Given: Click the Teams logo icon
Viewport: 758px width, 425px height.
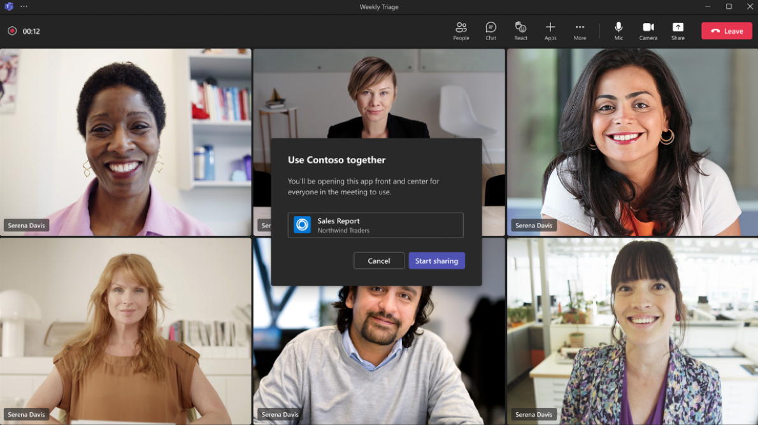Looking at the screenshot, I should [x=9, y=6].
